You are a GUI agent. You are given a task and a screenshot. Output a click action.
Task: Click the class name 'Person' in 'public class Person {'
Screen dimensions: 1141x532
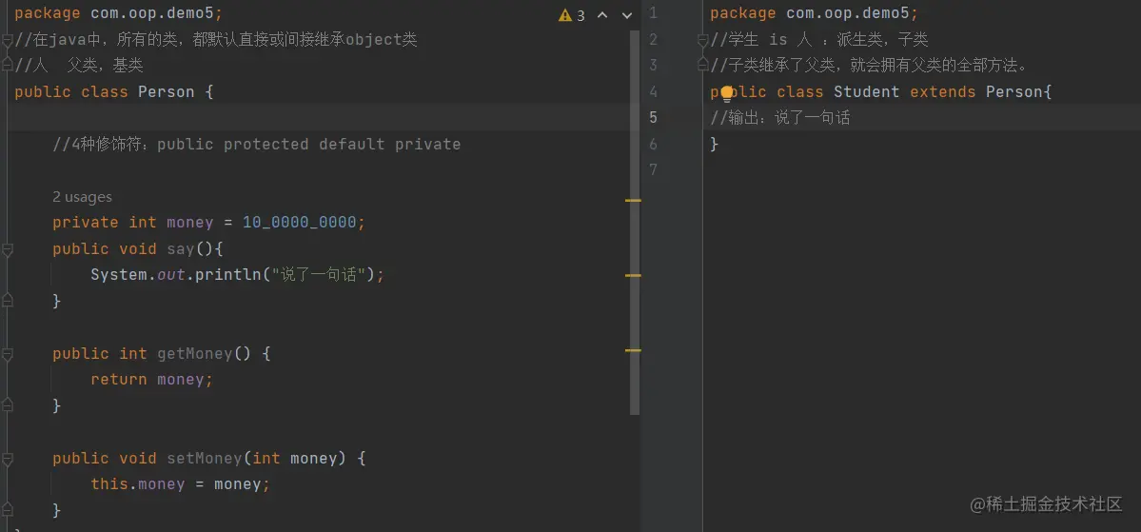[x=166, y=91]
